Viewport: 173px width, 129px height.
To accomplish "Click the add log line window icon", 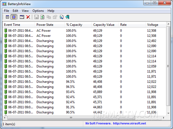I will [22, 17].
